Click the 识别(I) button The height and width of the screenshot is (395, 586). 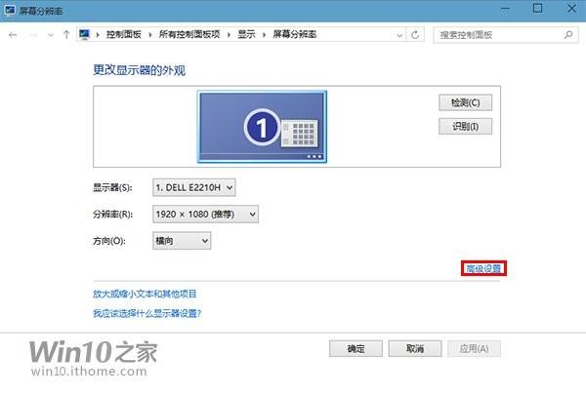tap(465, 127)
